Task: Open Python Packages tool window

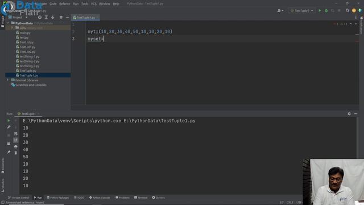Action: tap(58, 198)
